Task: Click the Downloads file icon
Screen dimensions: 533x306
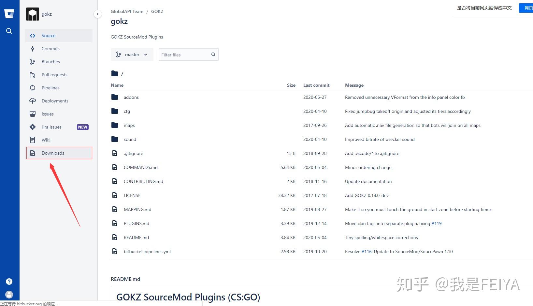Action: (33, 153)
